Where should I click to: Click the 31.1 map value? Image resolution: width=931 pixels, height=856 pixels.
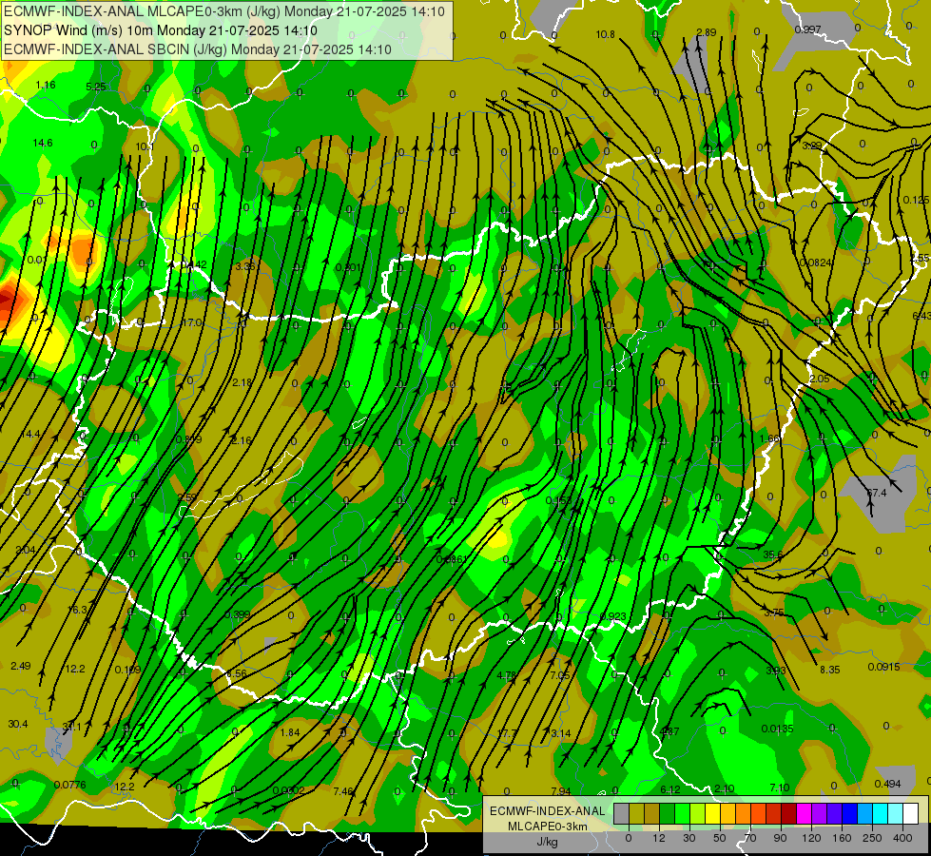[x=72, y=727]
